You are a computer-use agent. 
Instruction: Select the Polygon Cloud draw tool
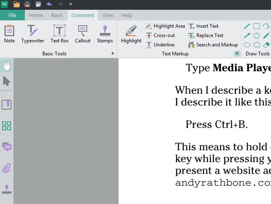[x=256, y=45]
